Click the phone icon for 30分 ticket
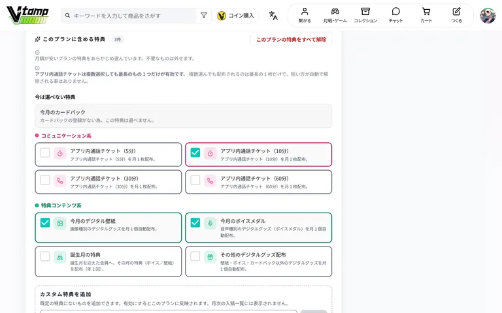This screenshot has width=502, height=313. click(60, 181)
